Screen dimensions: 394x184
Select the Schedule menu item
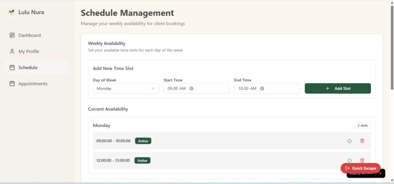(x=37, y=67)
